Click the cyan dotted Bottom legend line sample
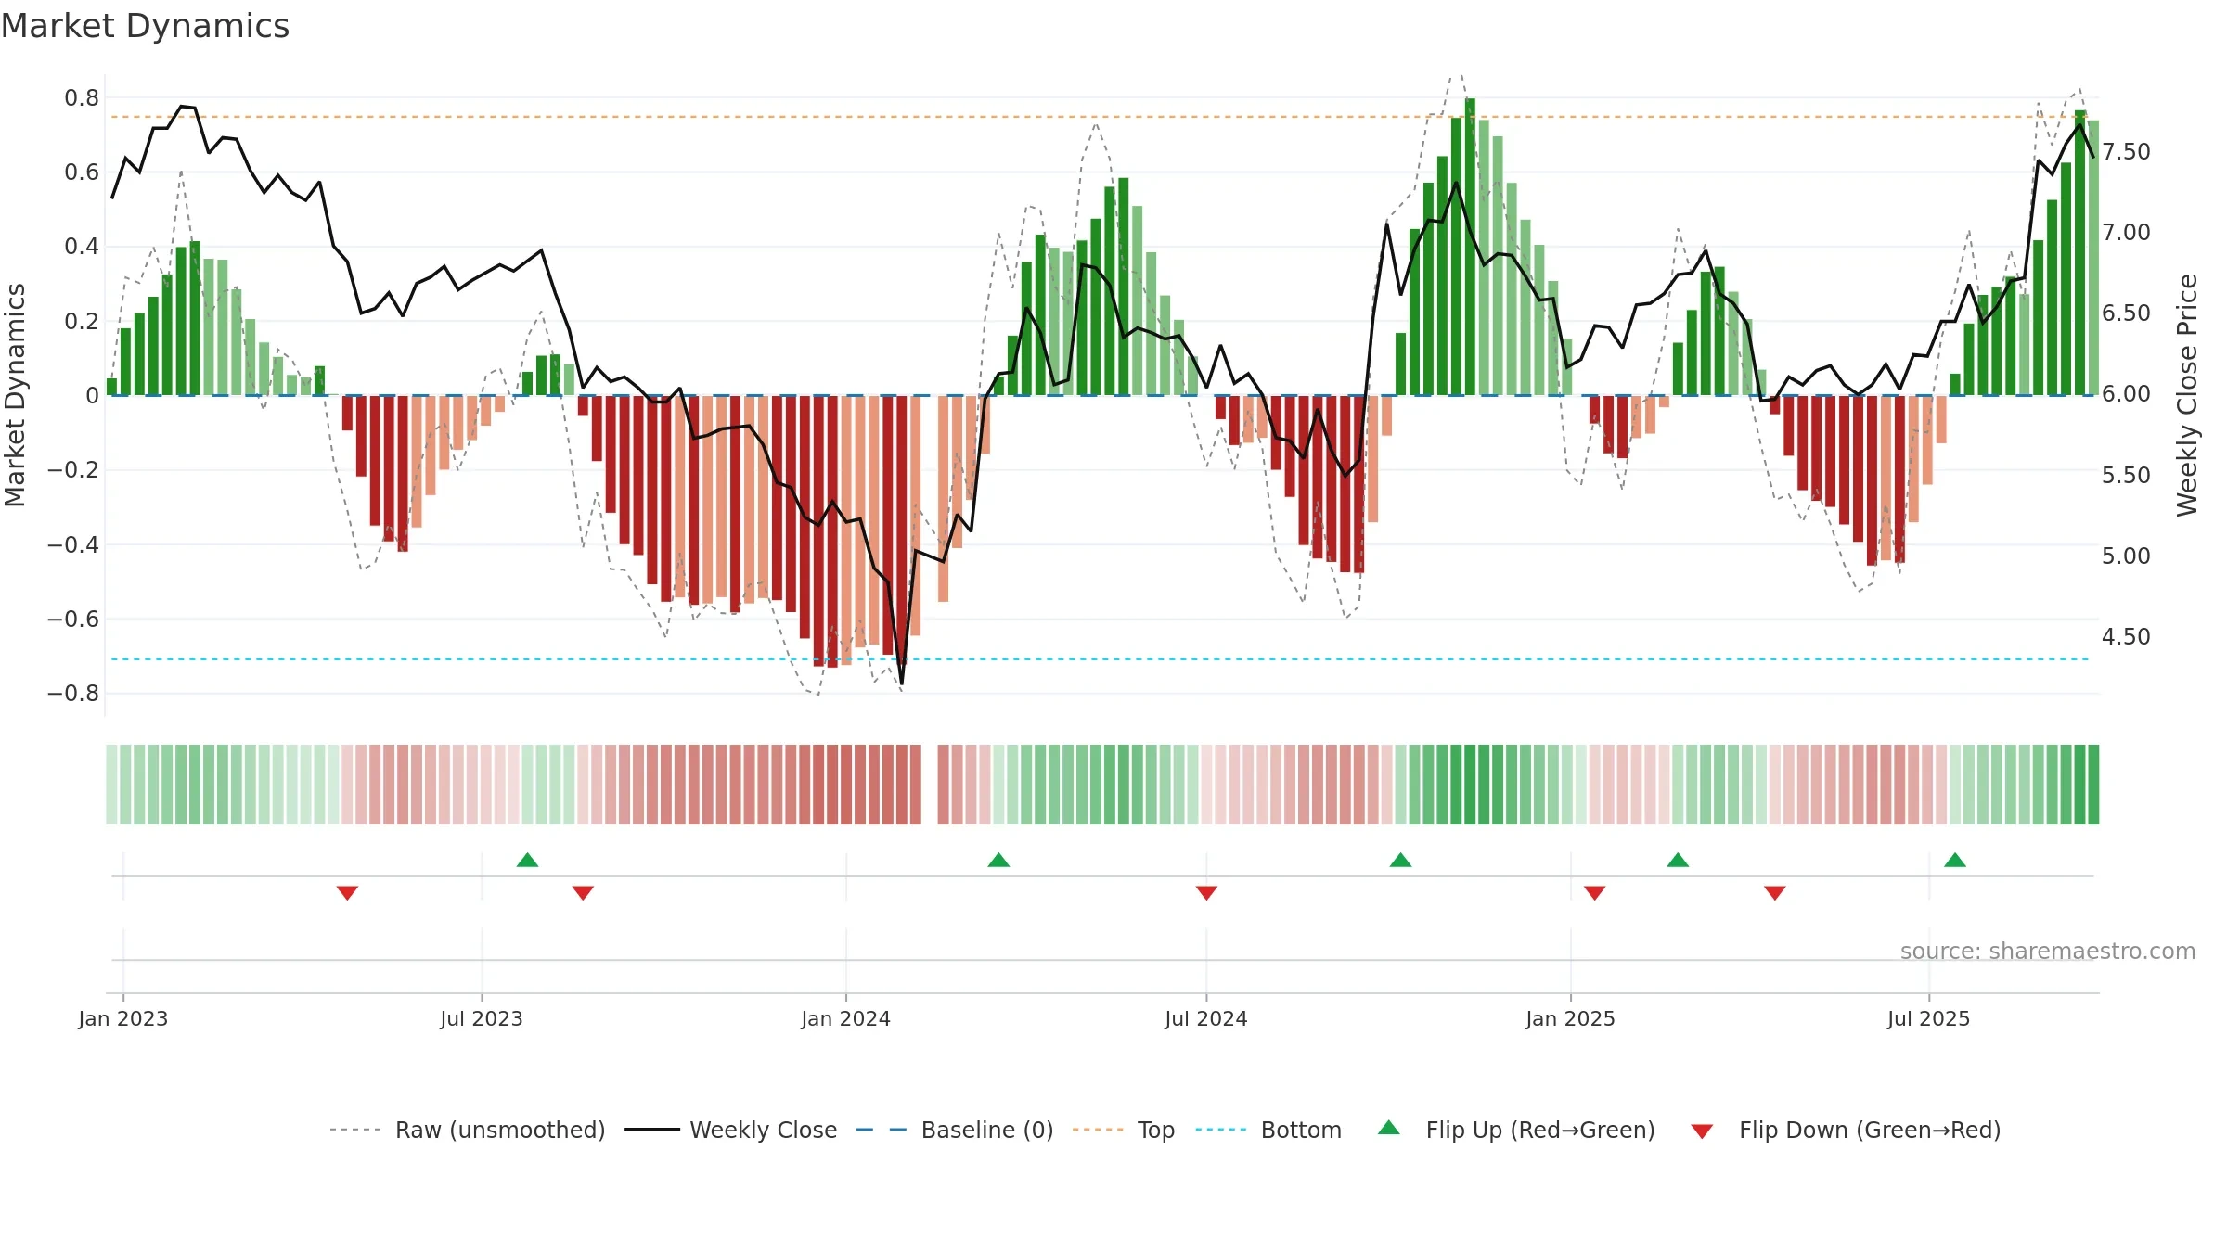Viewport: 2227px width, 1252px height. (x=1221, y=1130)
